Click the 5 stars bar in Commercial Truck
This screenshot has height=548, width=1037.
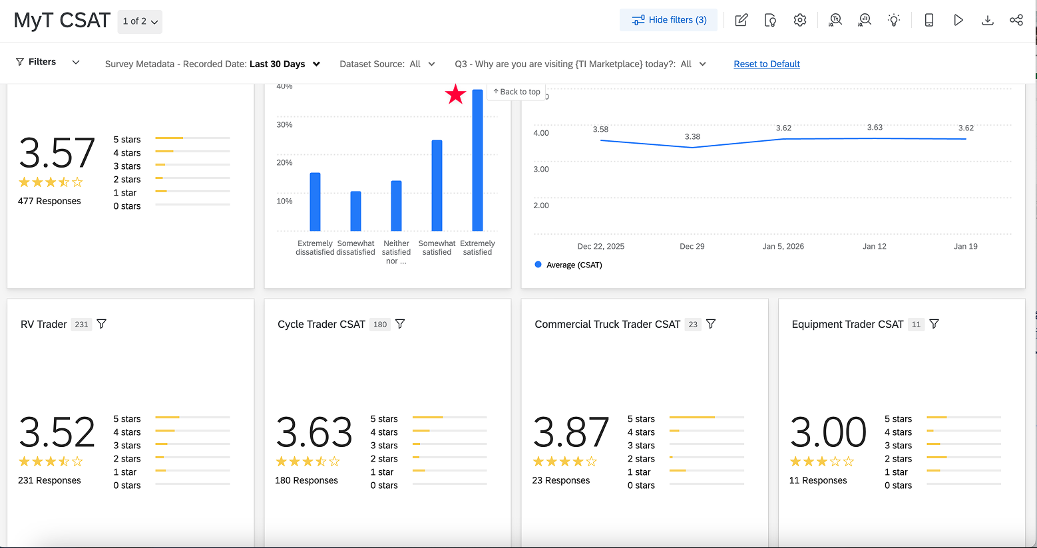click(707, 417)
